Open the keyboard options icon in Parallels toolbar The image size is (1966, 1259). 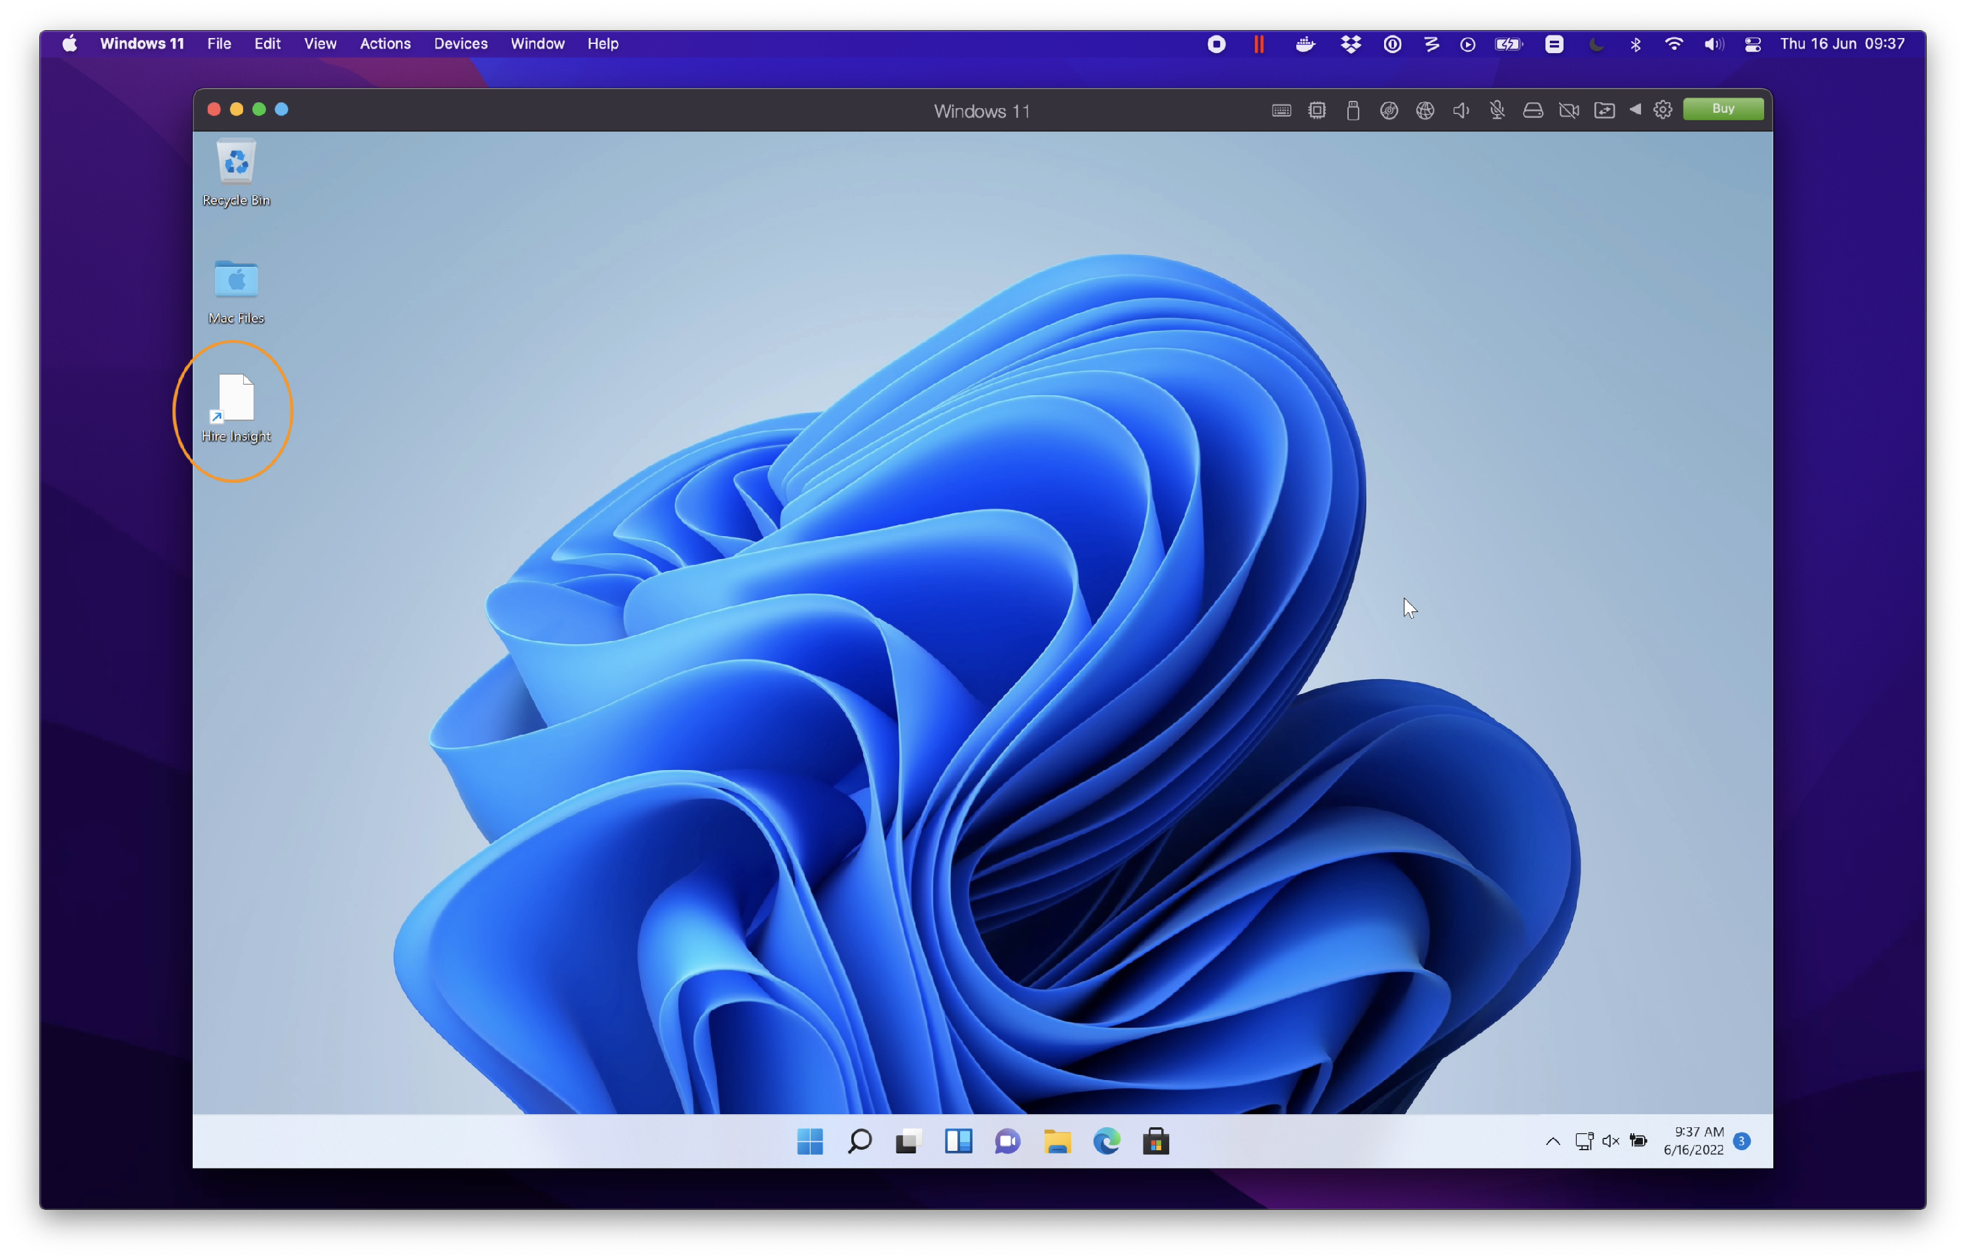(1282, 109)
